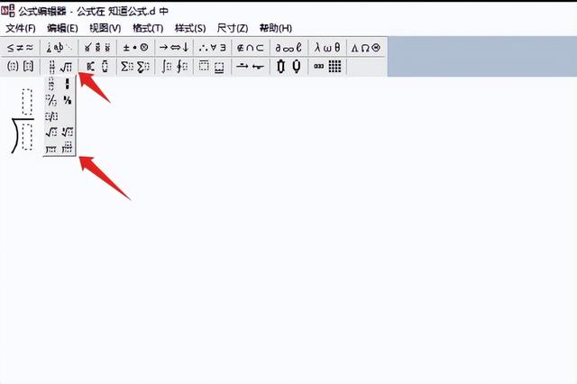Insert the reduced-size diagonal fraction template
577x384 pixels.
point(67,100)
